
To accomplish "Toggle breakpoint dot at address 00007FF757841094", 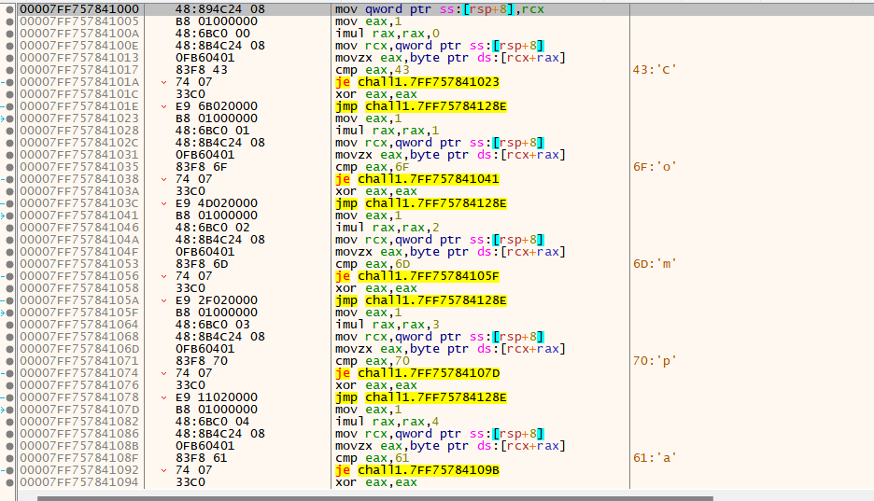I will 9,482.
